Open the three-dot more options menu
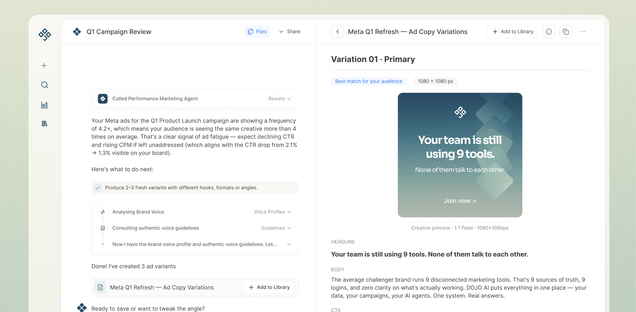This screenshot has height=312, width=636. coord(583,32)
